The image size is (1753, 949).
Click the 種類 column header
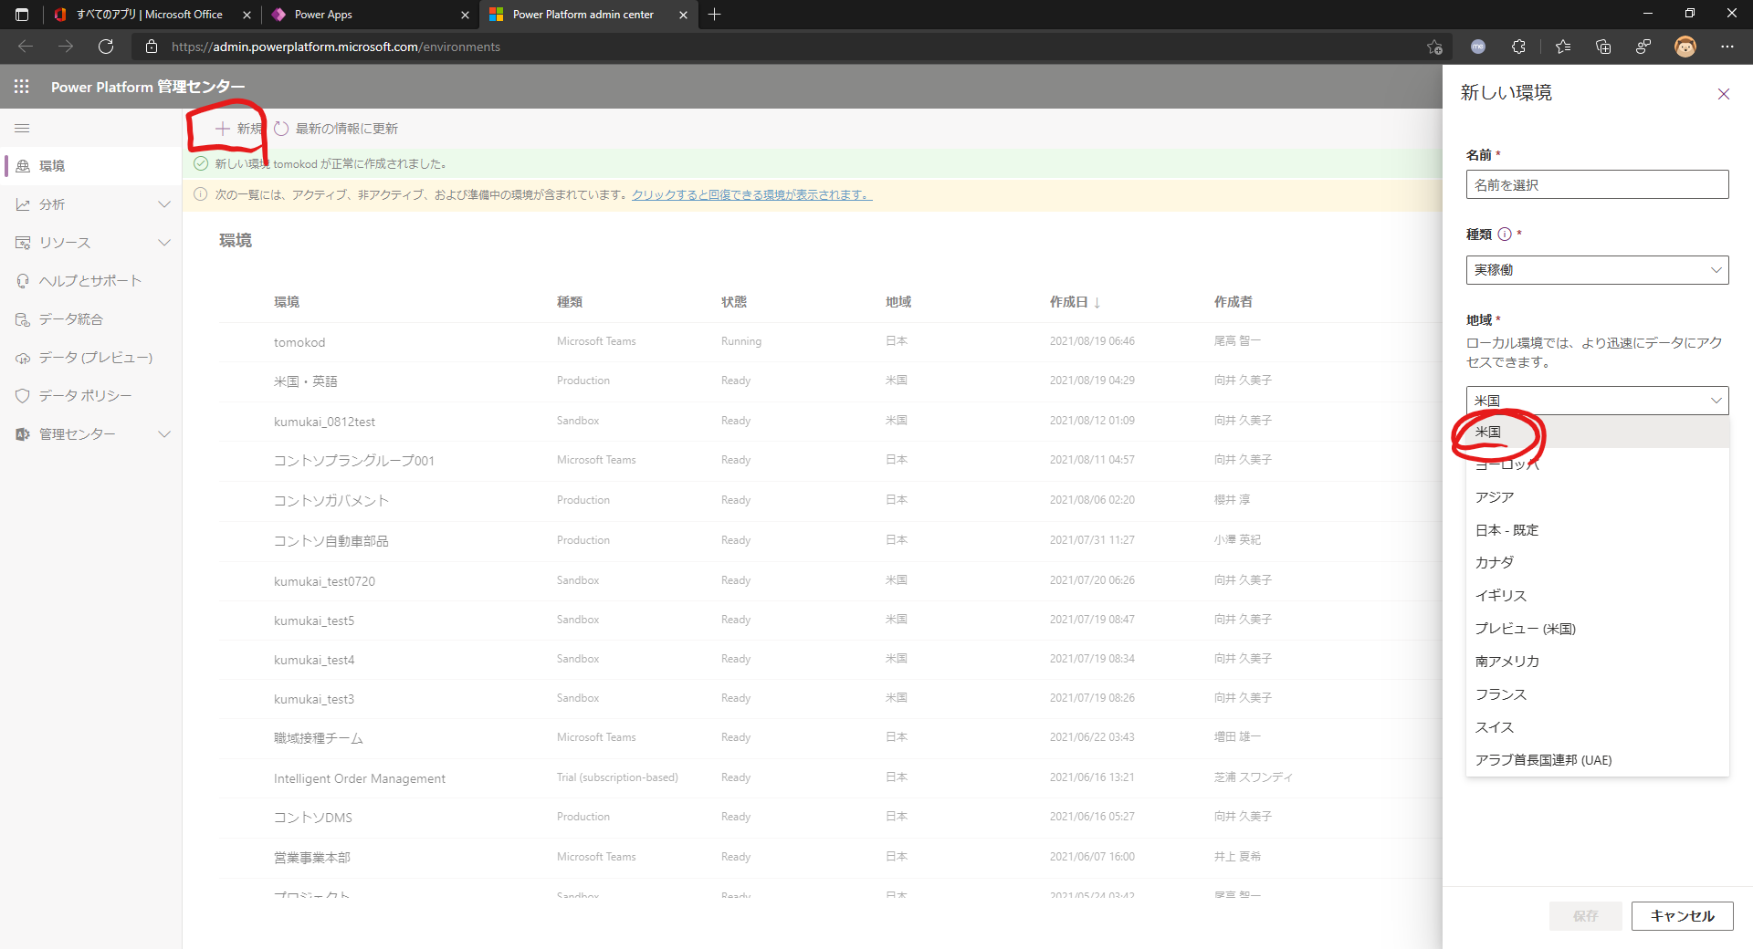[x=570, y=302]
